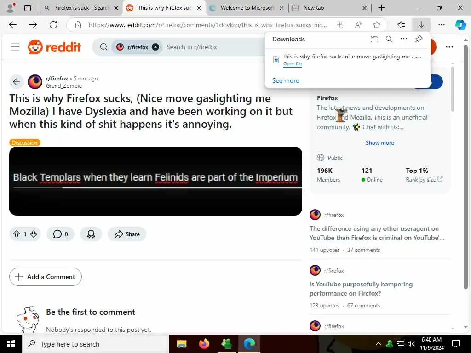The height and width of the screenshot is (353, 471).
Task: Refresh the current page
Action: click(53, 25)
